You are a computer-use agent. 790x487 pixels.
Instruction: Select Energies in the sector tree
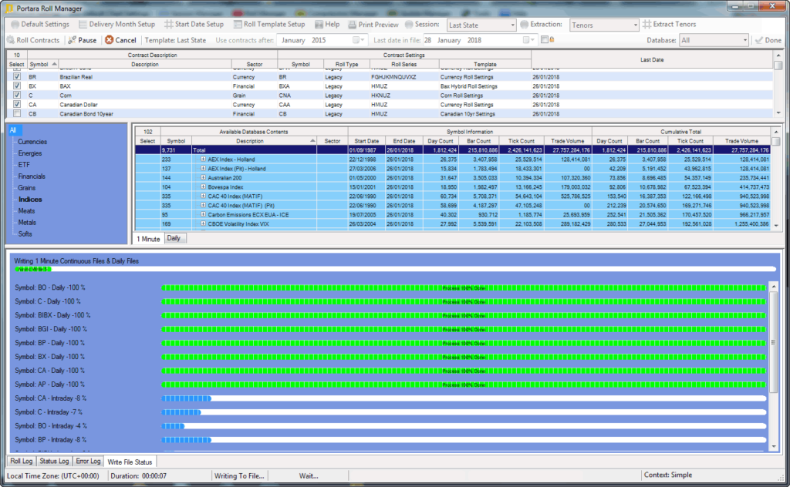click(x=30, y=153)
